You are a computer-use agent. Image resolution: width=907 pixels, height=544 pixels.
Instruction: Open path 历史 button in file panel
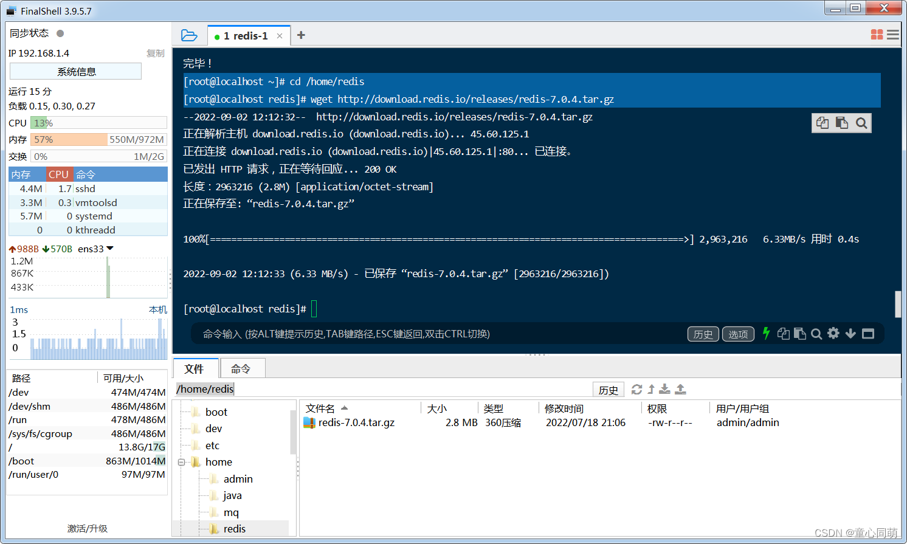point(609,390)
